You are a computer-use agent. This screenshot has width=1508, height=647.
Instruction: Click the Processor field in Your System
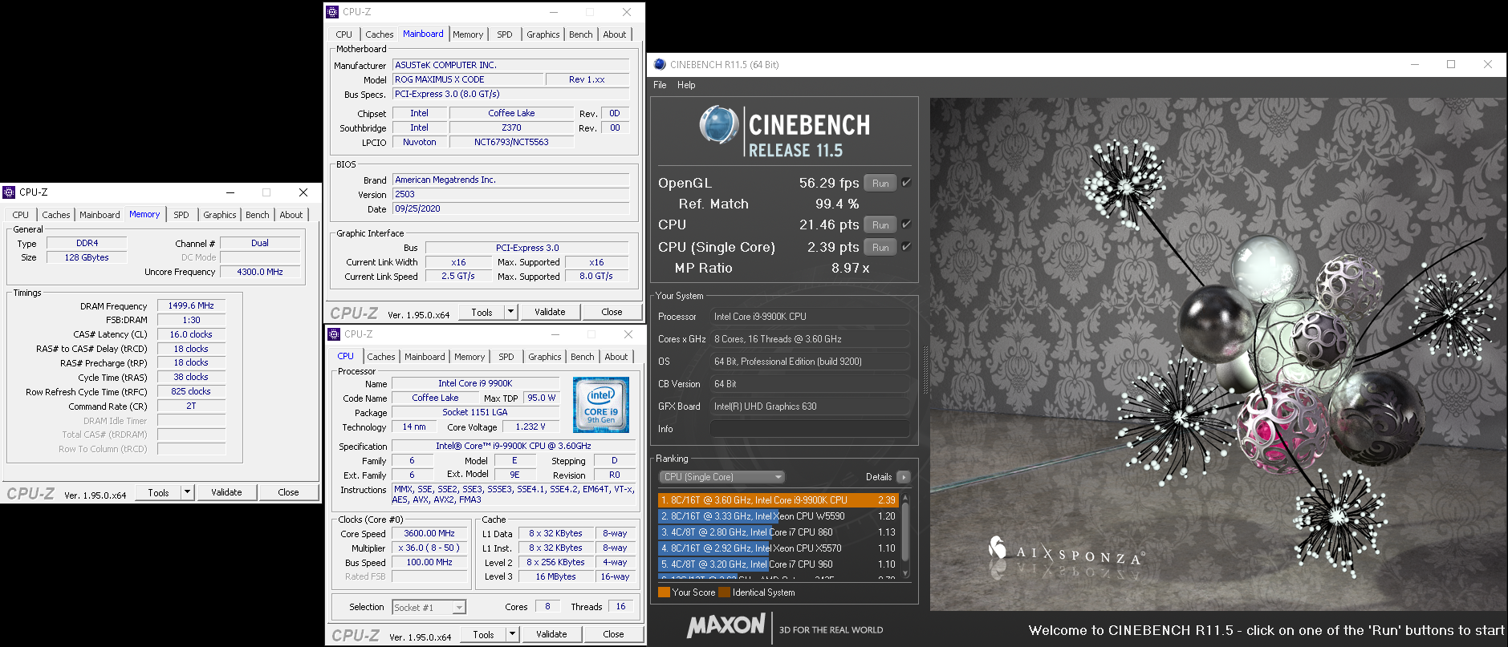click(810, 317)
